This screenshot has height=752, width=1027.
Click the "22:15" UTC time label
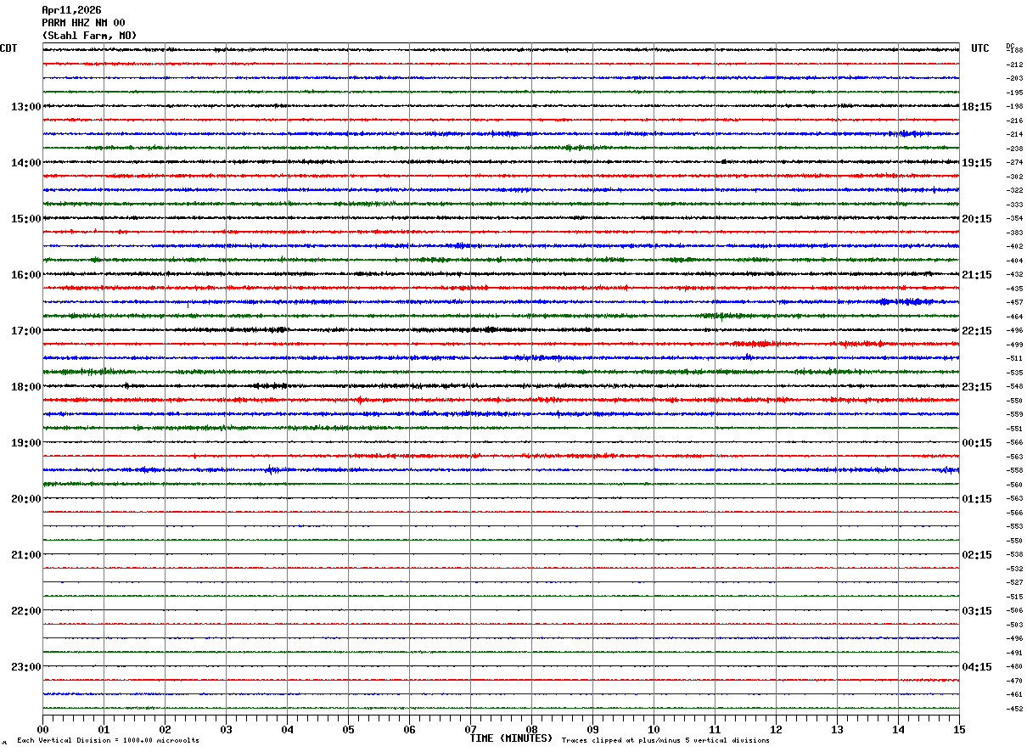pos(977,331)
